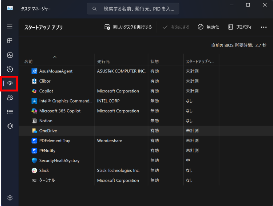273x206 pixels.
Task: Click Wondershare publisher cell
Action: 110,140
